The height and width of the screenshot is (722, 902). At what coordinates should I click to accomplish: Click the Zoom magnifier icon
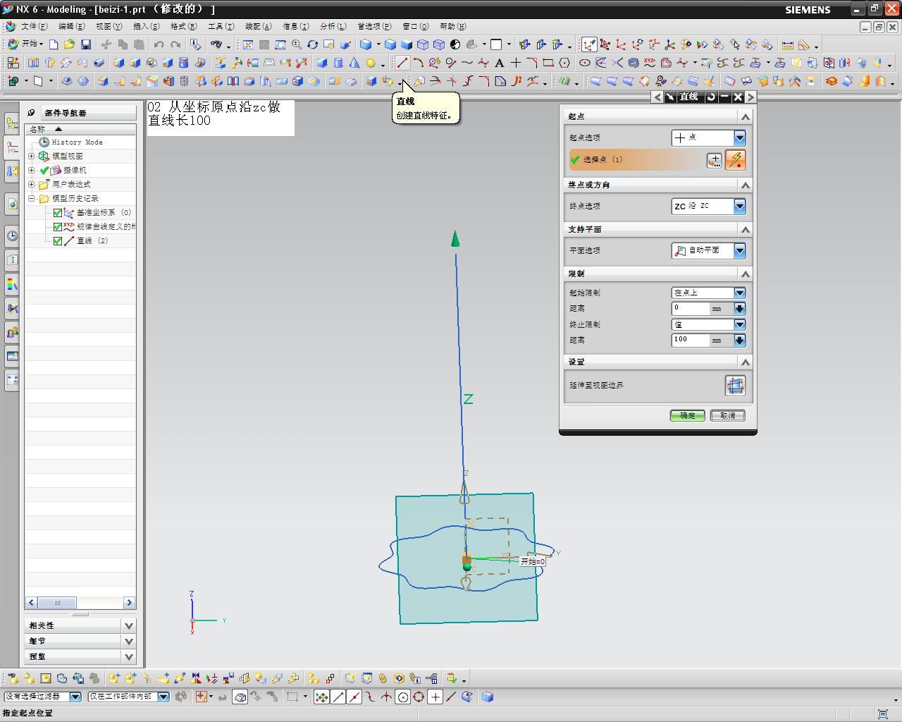point(297,44)
